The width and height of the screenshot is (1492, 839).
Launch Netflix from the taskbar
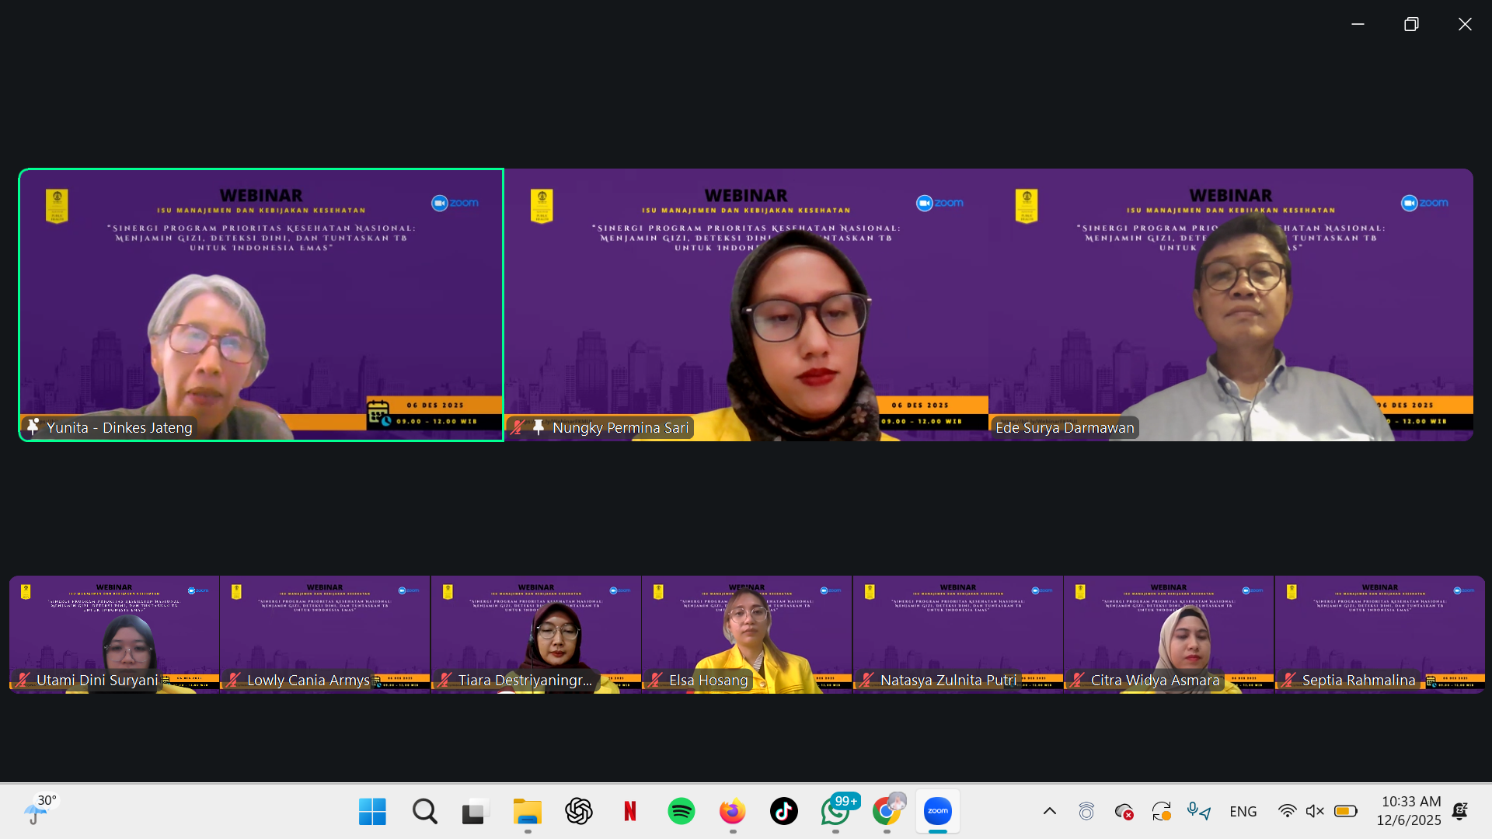coord(629,811)
